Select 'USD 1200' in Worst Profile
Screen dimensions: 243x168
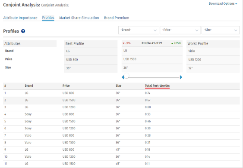tap(195, 60)
